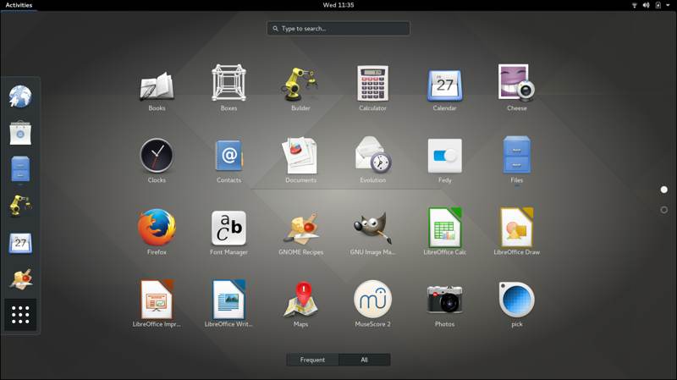Launch the Photos app

click(x=445, y=304)
